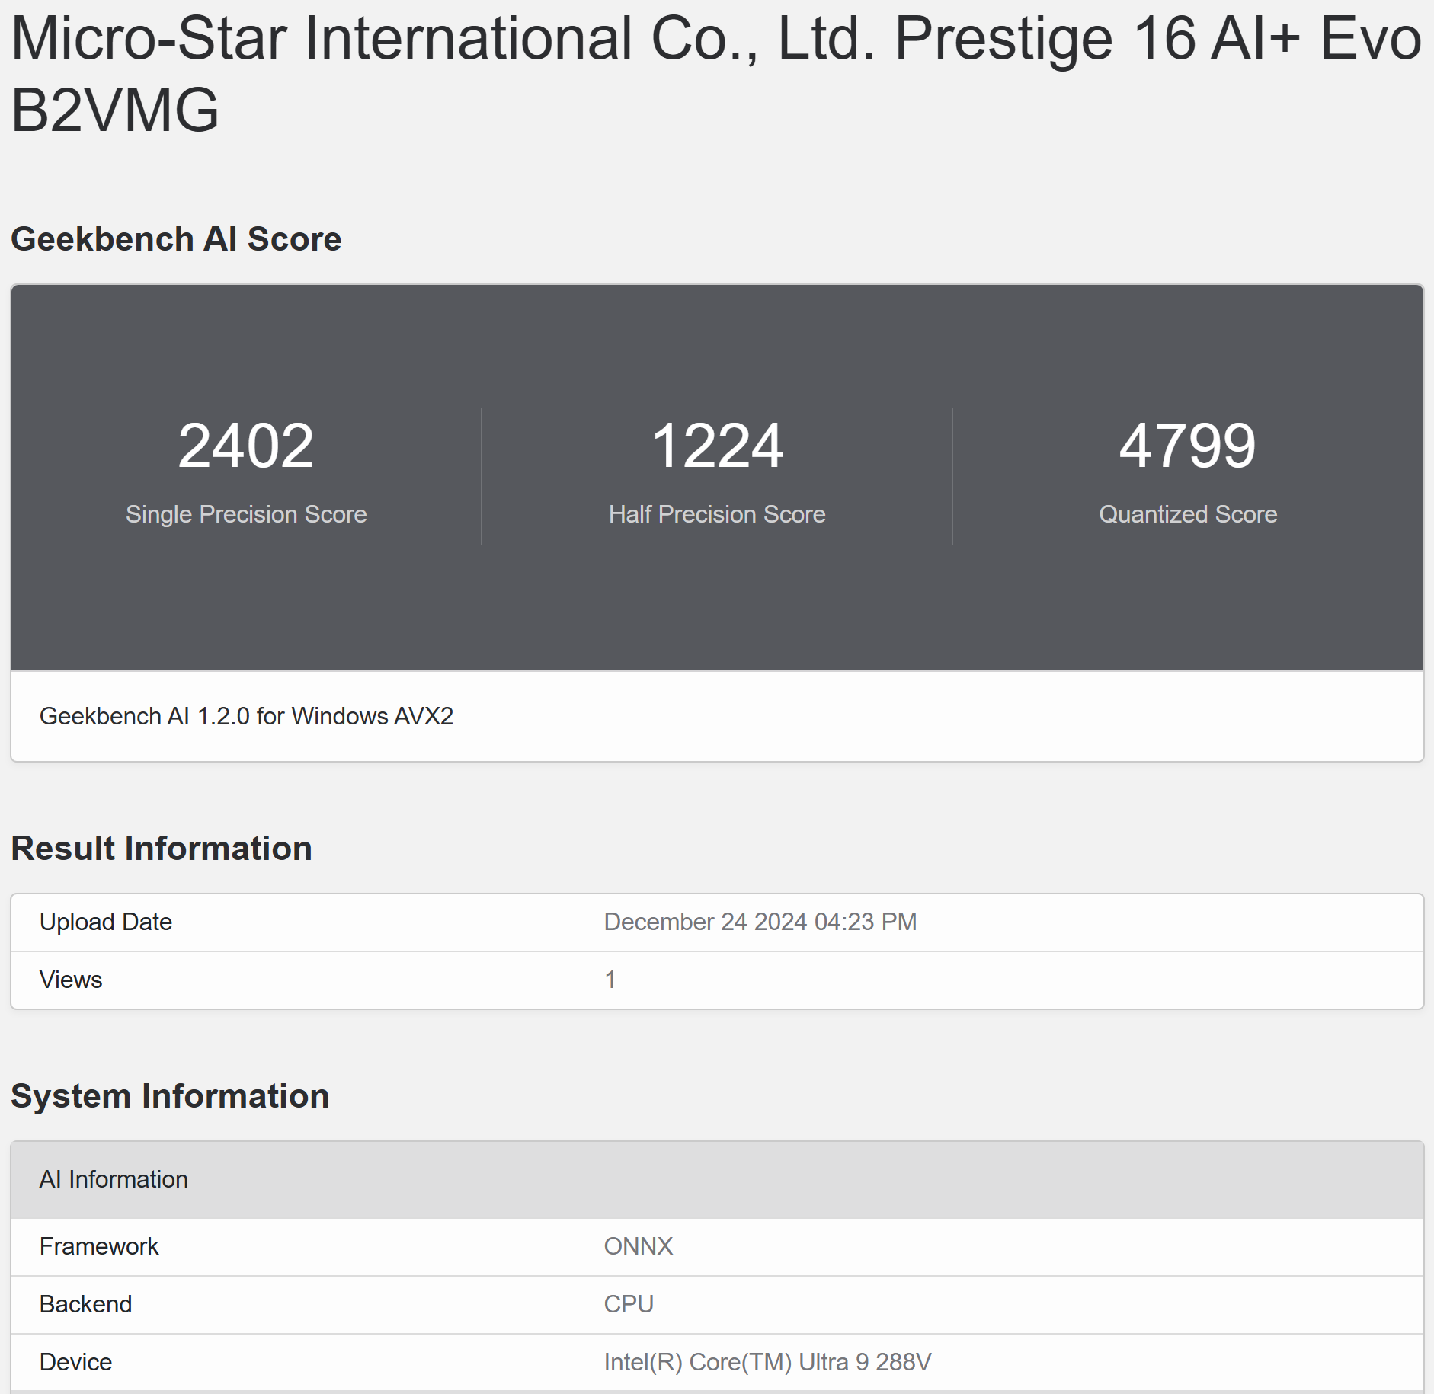Click the AI Information table header

pyautogui.click(x=717, y=1179)
